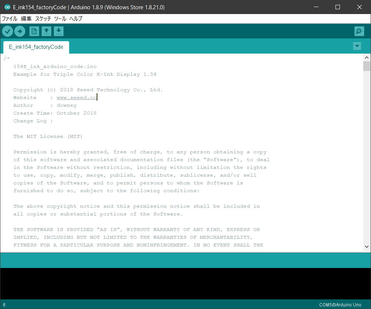Open the Serial Monitor magnifier icon
Image resolution: width=371 pixels, height=309 pixels.
[x=359, y=31]
